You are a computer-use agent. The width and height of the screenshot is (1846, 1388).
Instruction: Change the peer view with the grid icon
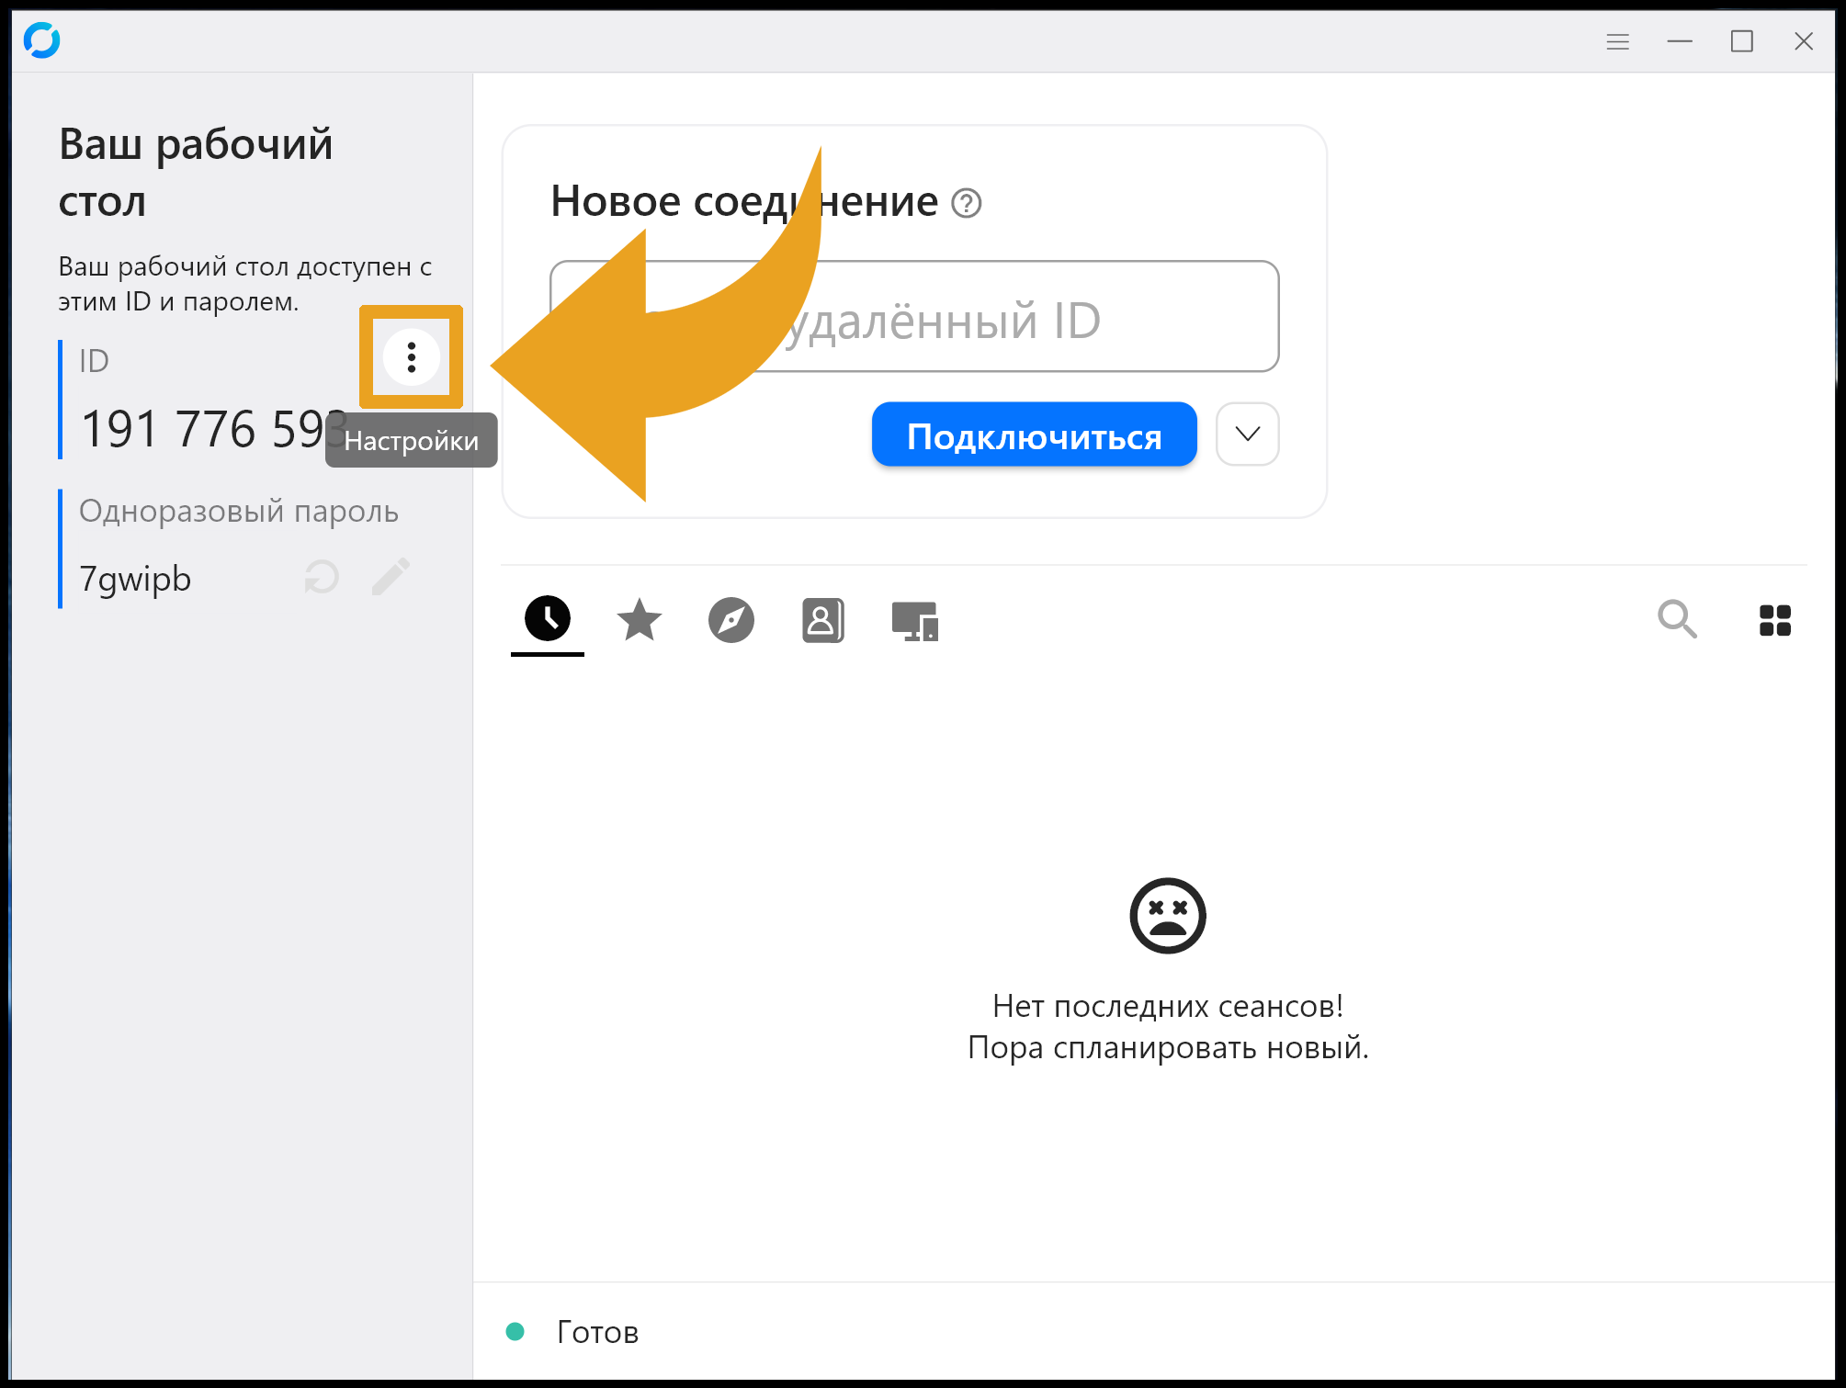1774,620
